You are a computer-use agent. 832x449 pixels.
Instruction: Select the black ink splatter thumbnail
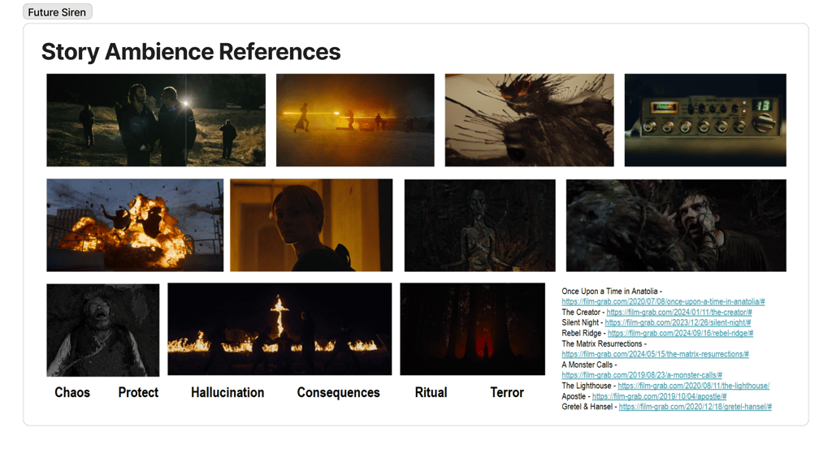tap(529, 120)
